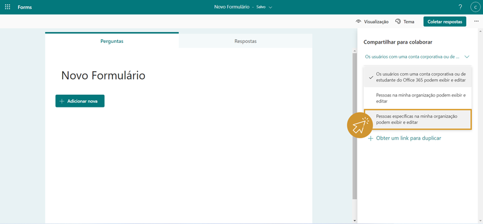Open the user account avatar
The width and height of the screenshot is (483, 224).
click(x=475, y=7)
